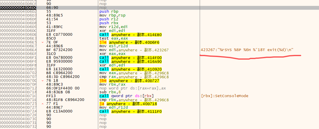Select the mov edi, 423267 instruction

[x=134, y=50]
